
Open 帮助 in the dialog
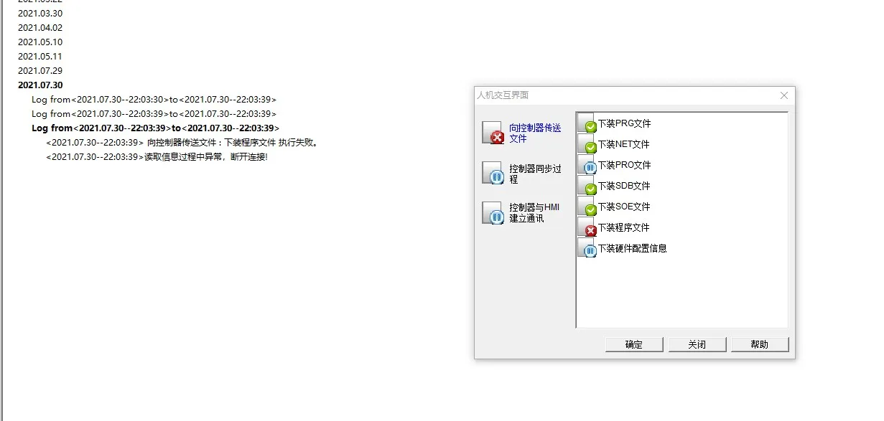[x=760, y=344]
